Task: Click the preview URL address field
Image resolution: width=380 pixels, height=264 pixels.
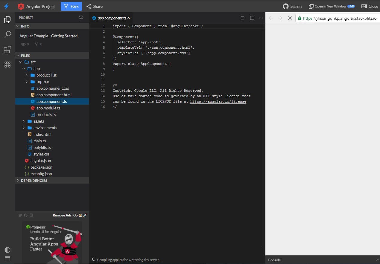Action: click(x=335, y=18)
